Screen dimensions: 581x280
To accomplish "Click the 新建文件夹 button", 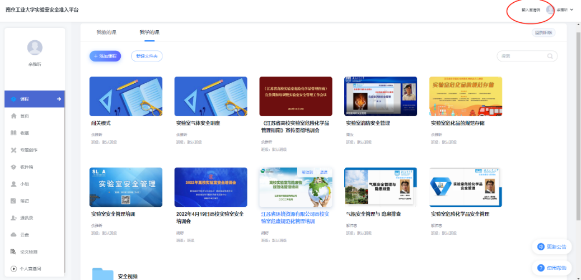I will tap(147, 56).
